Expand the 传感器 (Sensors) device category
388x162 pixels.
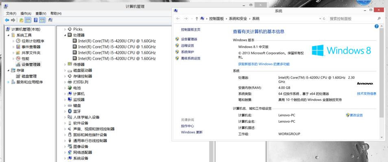click(x=65, y=64)
